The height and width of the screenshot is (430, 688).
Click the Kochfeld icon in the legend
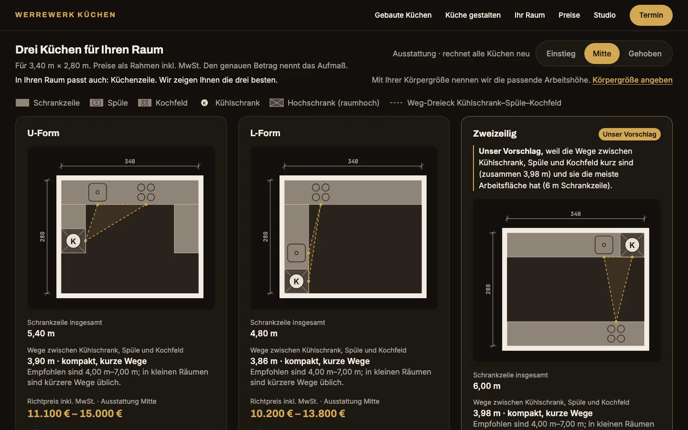[145, 103]
